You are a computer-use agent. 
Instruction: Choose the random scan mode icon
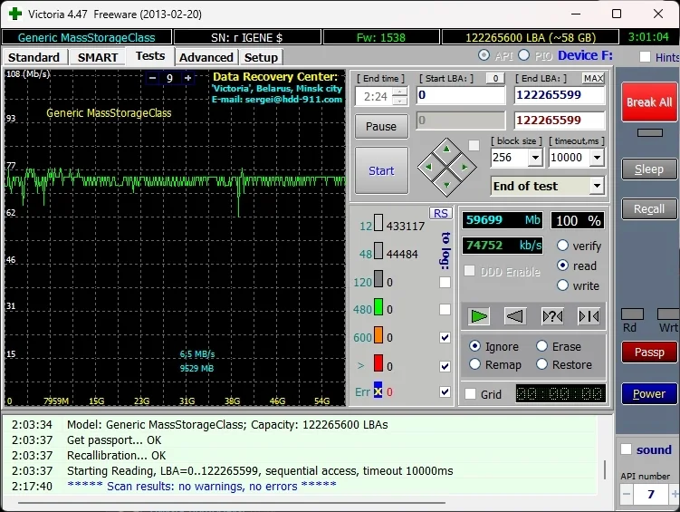(x=552, y=316)
